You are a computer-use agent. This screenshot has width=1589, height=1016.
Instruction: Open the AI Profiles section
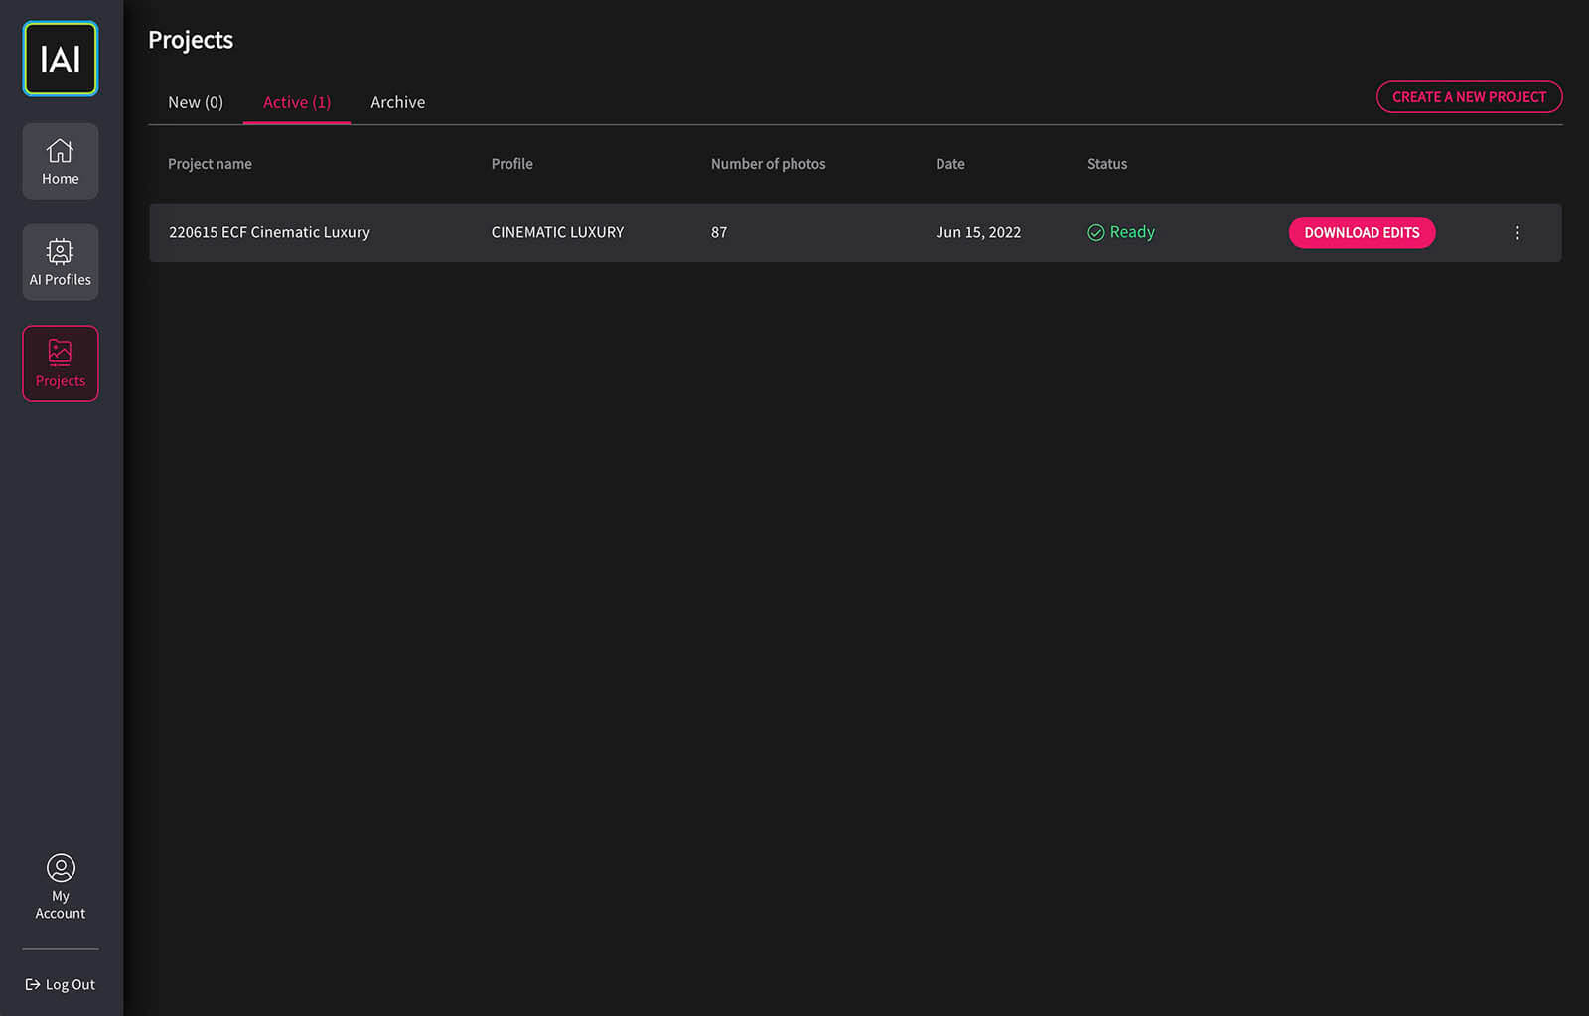pos(61,262)
